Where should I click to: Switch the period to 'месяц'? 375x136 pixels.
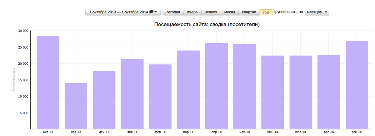[x=230, y=12]
